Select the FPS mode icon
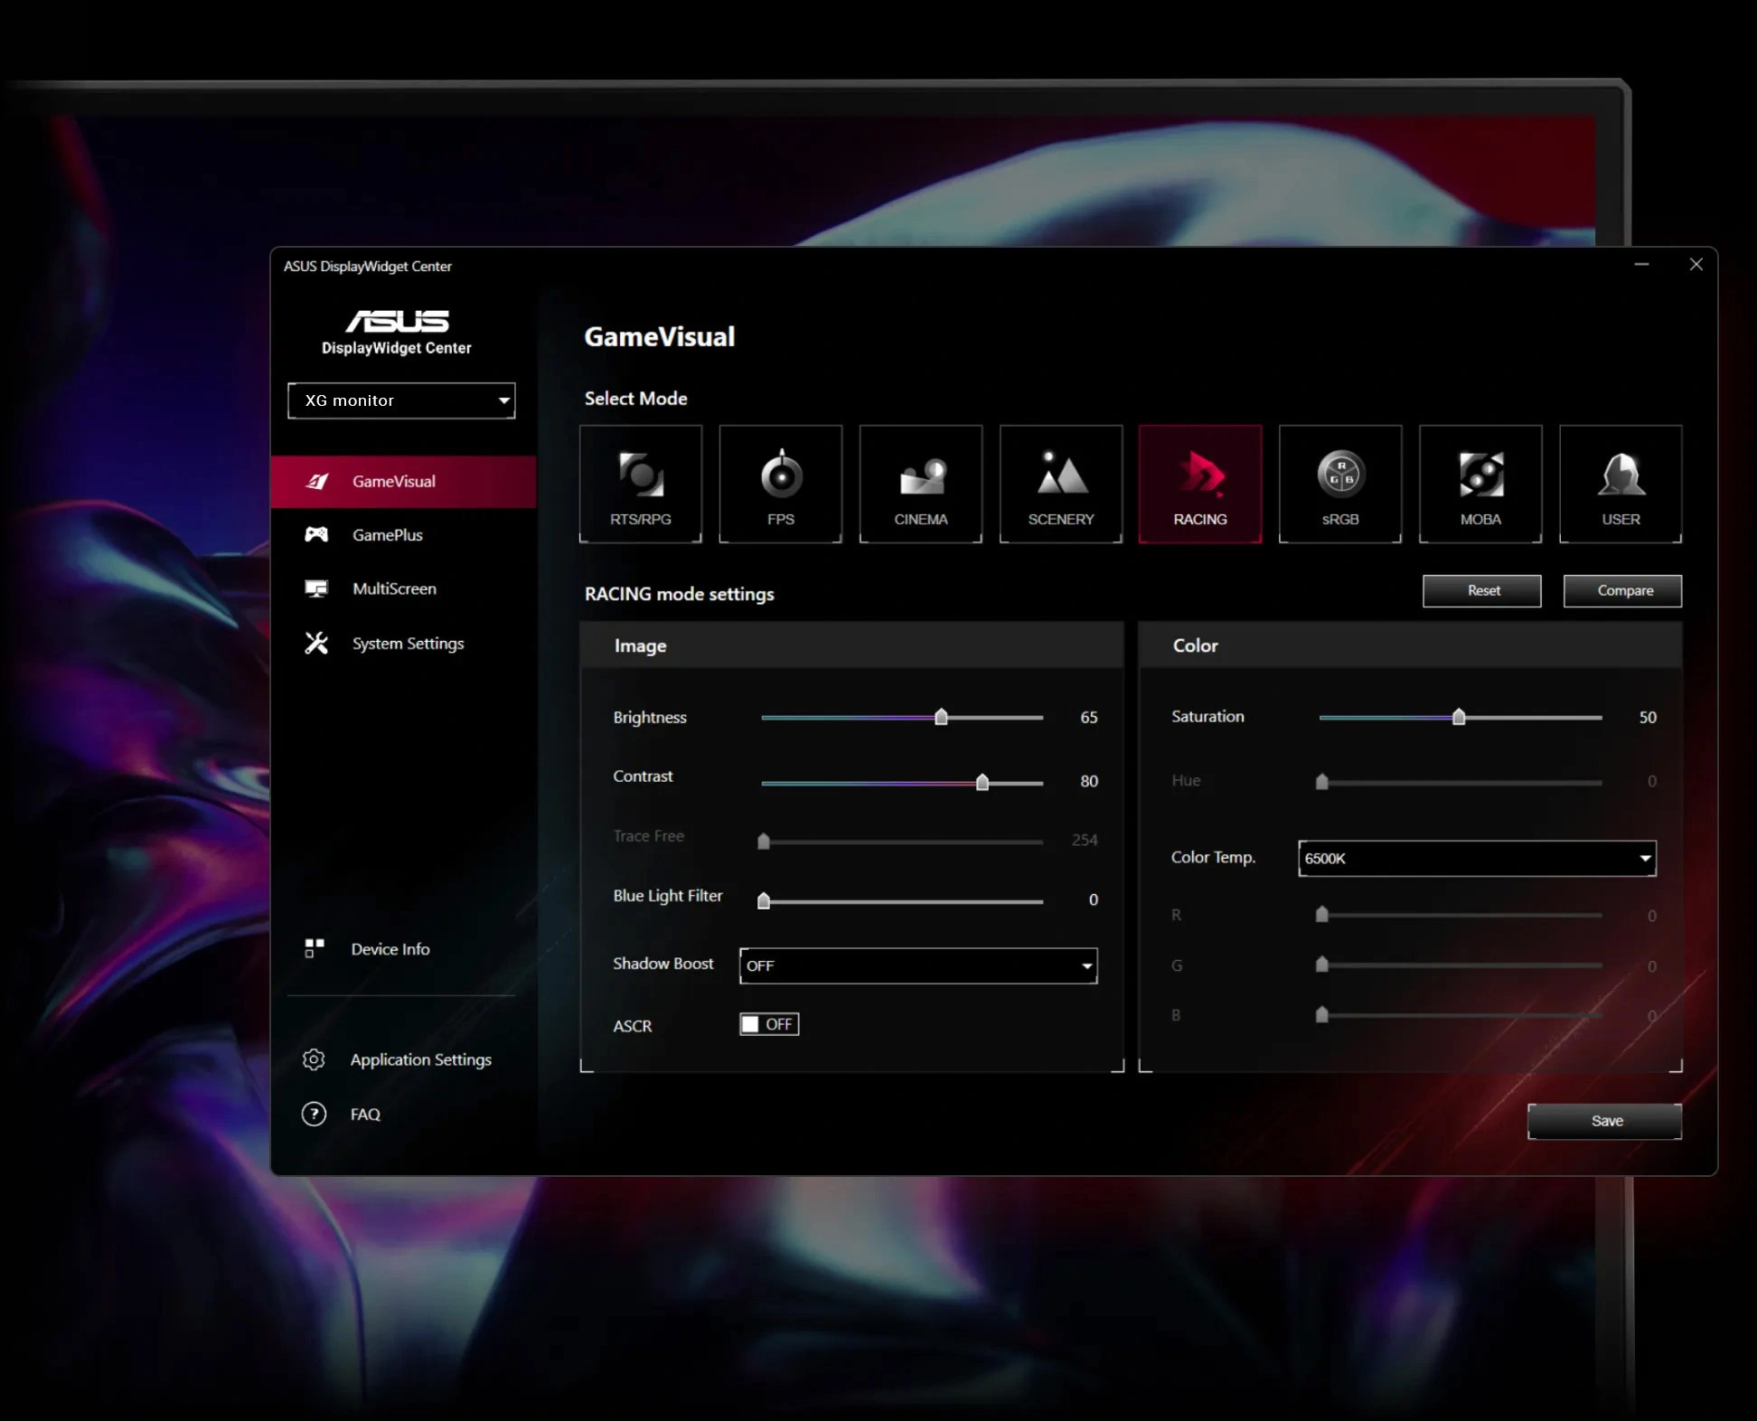 pyautogui.click(x=780, y=485)
